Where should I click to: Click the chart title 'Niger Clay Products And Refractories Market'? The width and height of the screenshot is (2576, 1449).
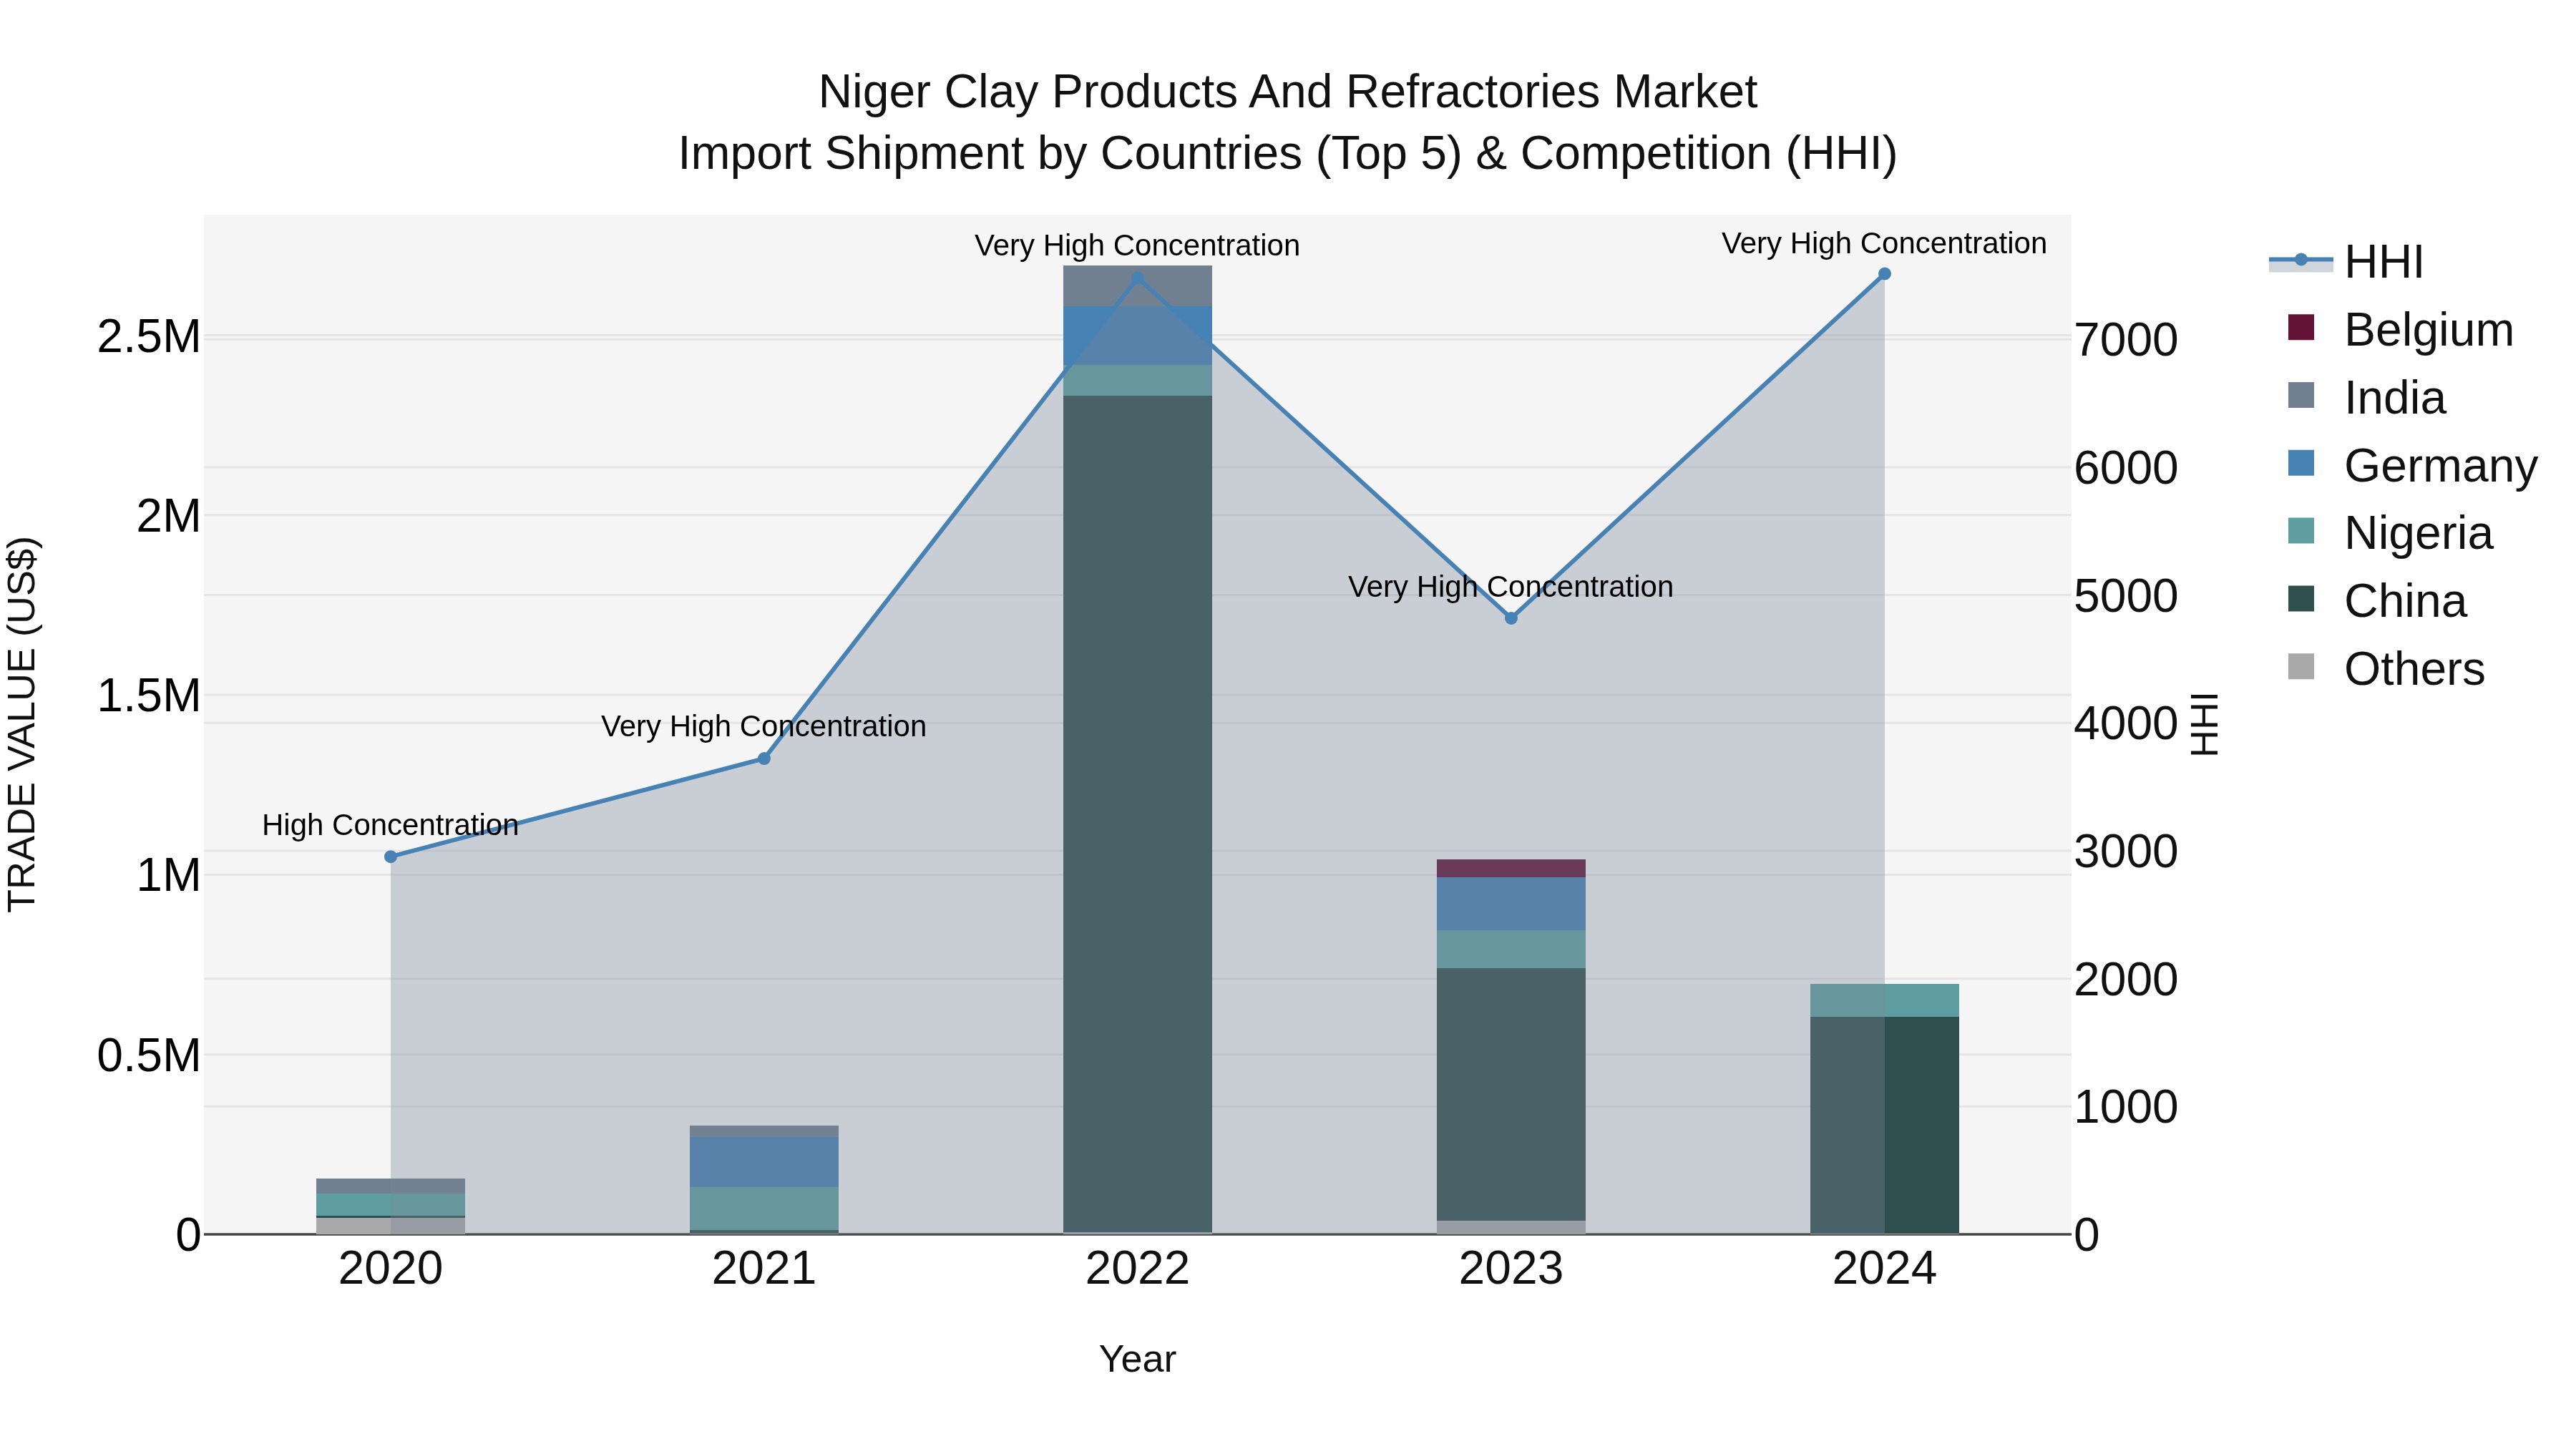pos(1288,92)
